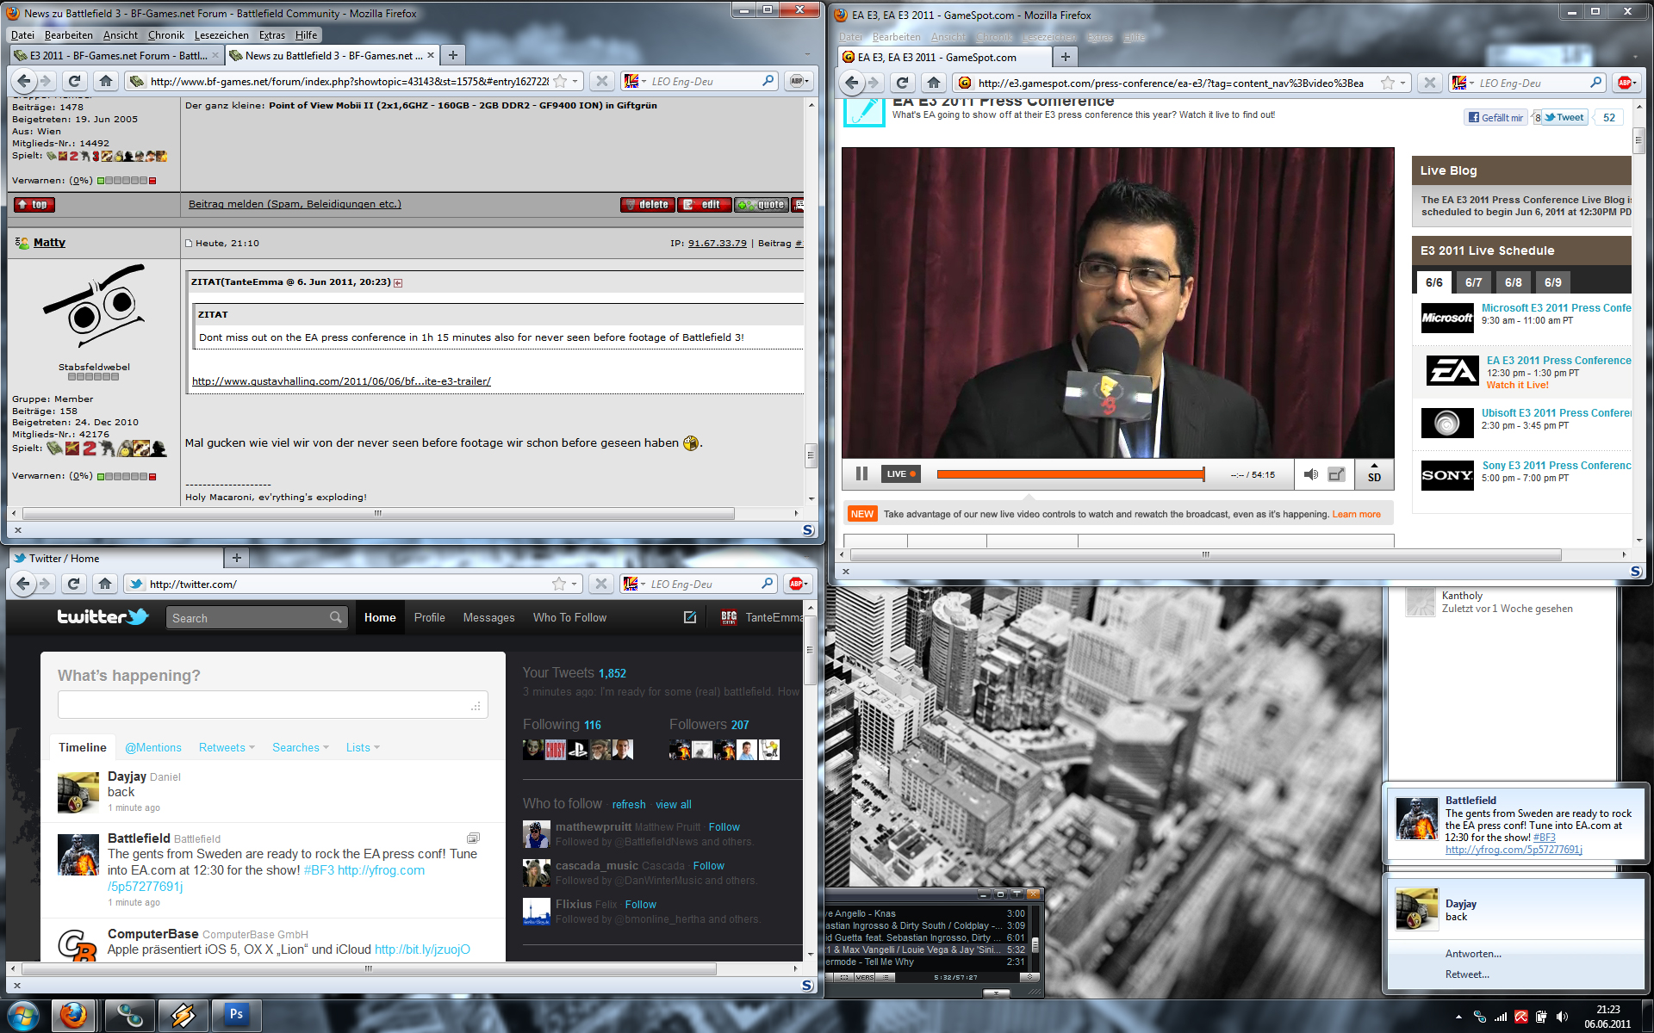Compose new tweet icon in Twitter header
The width and height of the screenshot is (1654, 1033).
click(690, 617)
